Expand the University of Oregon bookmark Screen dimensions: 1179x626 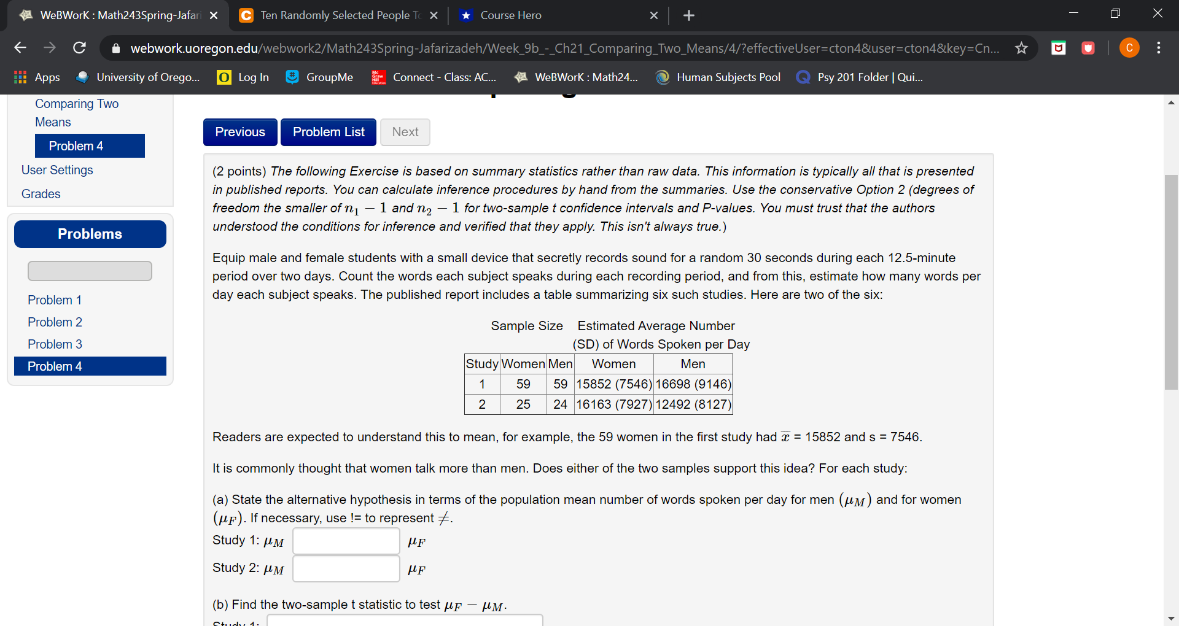pyautogui.click(x=138, y=77)
